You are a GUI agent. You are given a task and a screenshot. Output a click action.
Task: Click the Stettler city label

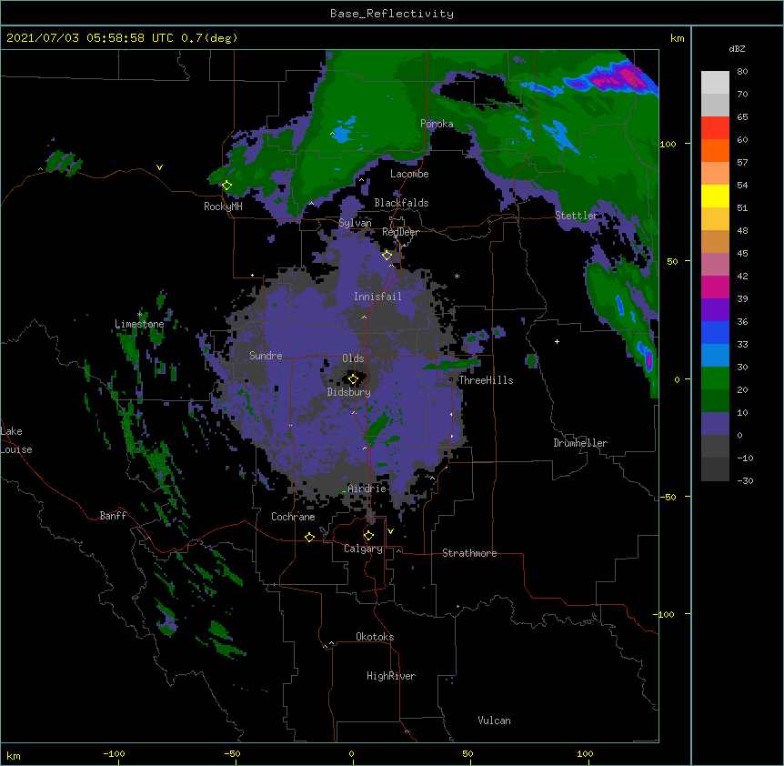click(577, 216)
